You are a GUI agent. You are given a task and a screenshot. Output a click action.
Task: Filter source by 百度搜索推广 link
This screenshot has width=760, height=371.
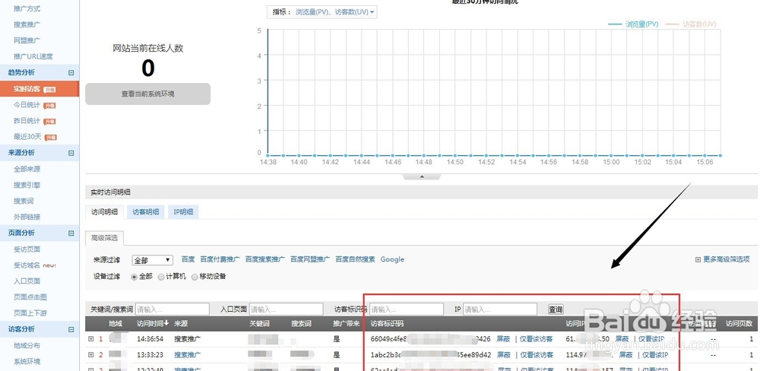pos(265,259)
